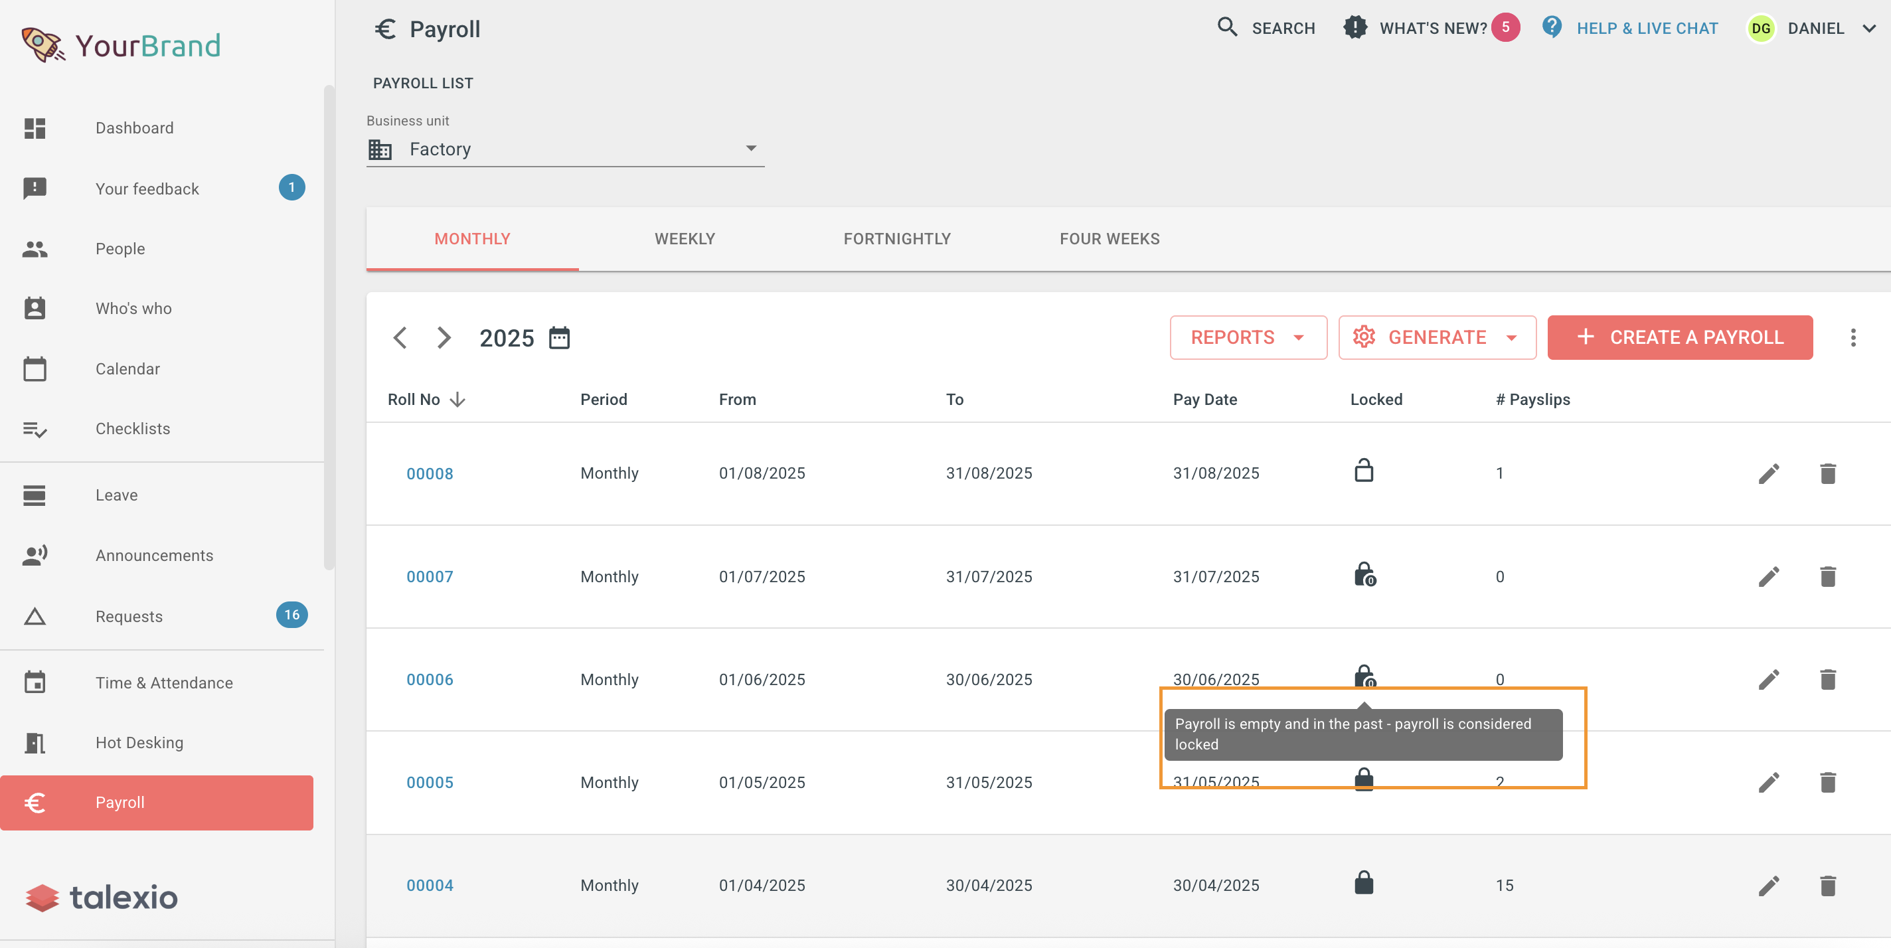Click the lock icon on payroll 00007
This screenshot has height=948, width=1891.
coord(1364,574)
